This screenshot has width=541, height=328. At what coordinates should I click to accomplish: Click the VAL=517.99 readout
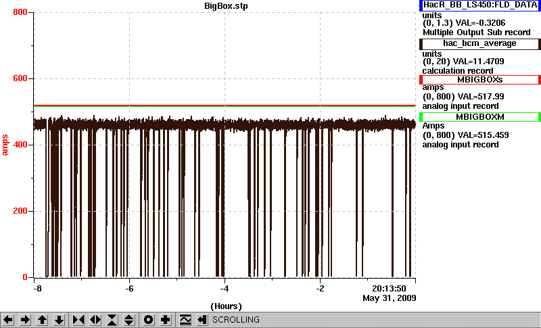[x=480, y=97]
